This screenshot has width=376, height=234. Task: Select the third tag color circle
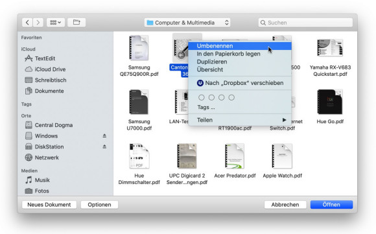point(221,98)
